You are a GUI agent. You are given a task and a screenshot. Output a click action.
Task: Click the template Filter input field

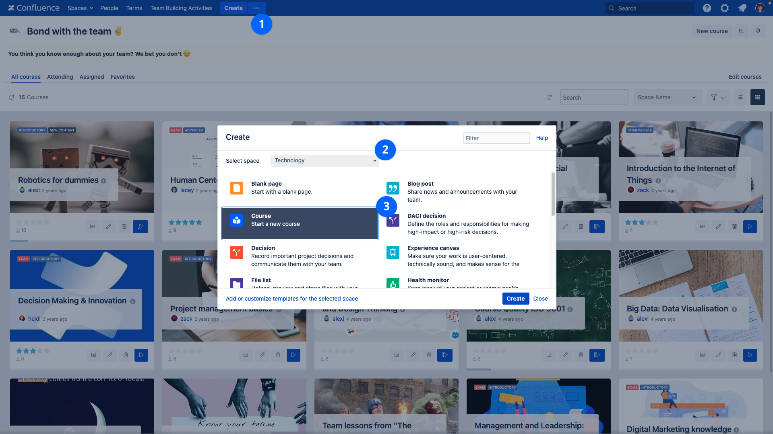tap(496, 138)
